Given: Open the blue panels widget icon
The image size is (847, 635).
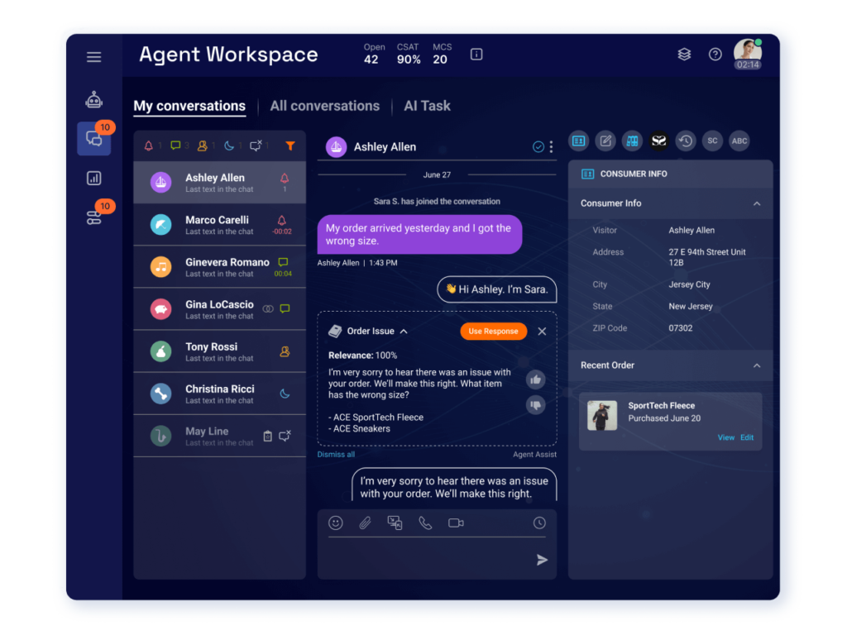Looking at the screenshot, I should (x=632, y=141).
